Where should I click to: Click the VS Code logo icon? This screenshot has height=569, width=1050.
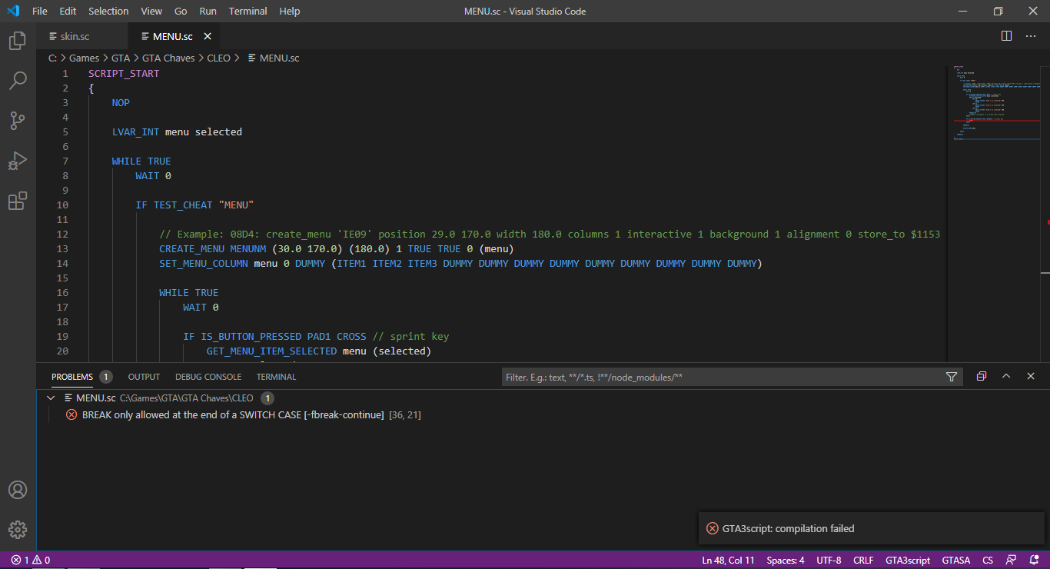tap(13, 11)
